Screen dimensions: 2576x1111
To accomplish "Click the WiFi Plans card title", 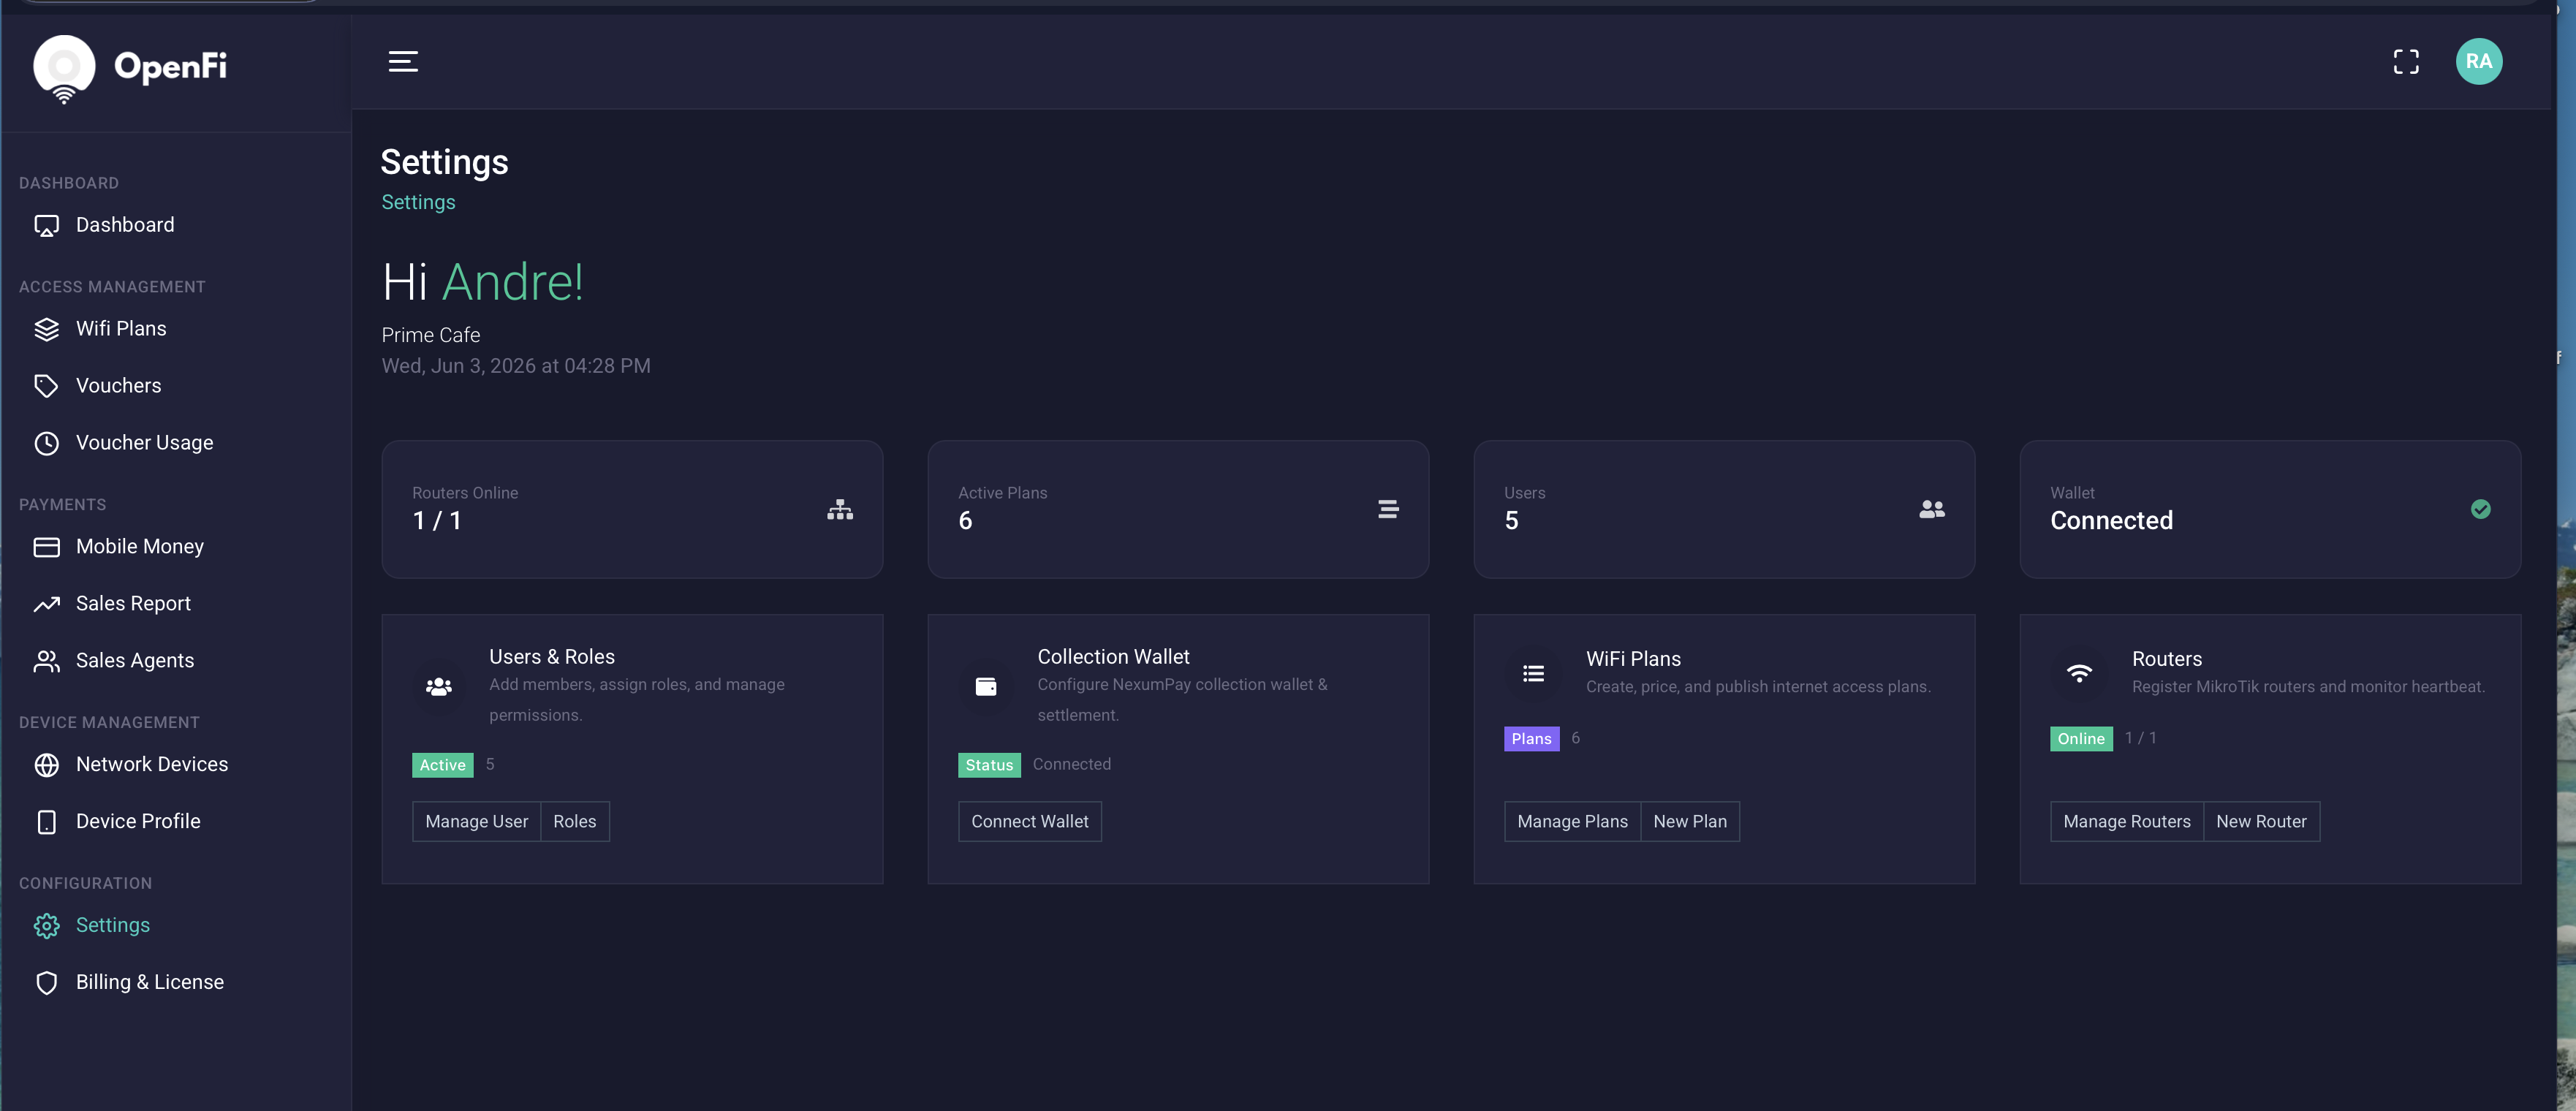I will click(x=1633, y=659).
